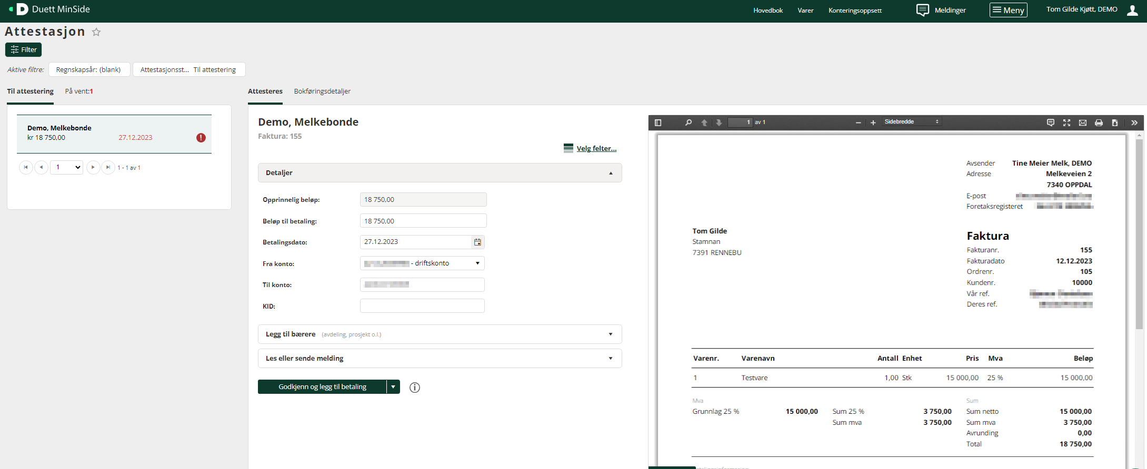Image resolution: width=1147 pixels, height=469 pixels.
Task: Mark Attestasjon page as favorite star
Action: 96,32
